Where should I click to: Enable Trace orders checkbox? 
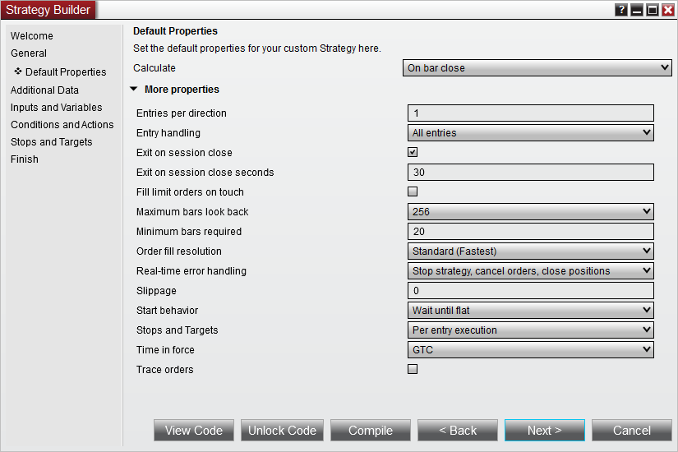coord(413,369)
